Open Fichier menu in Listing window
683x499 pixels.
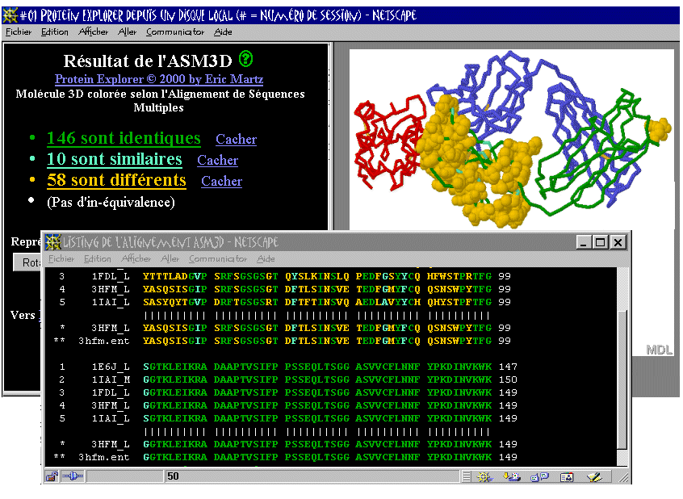(61, 259)
